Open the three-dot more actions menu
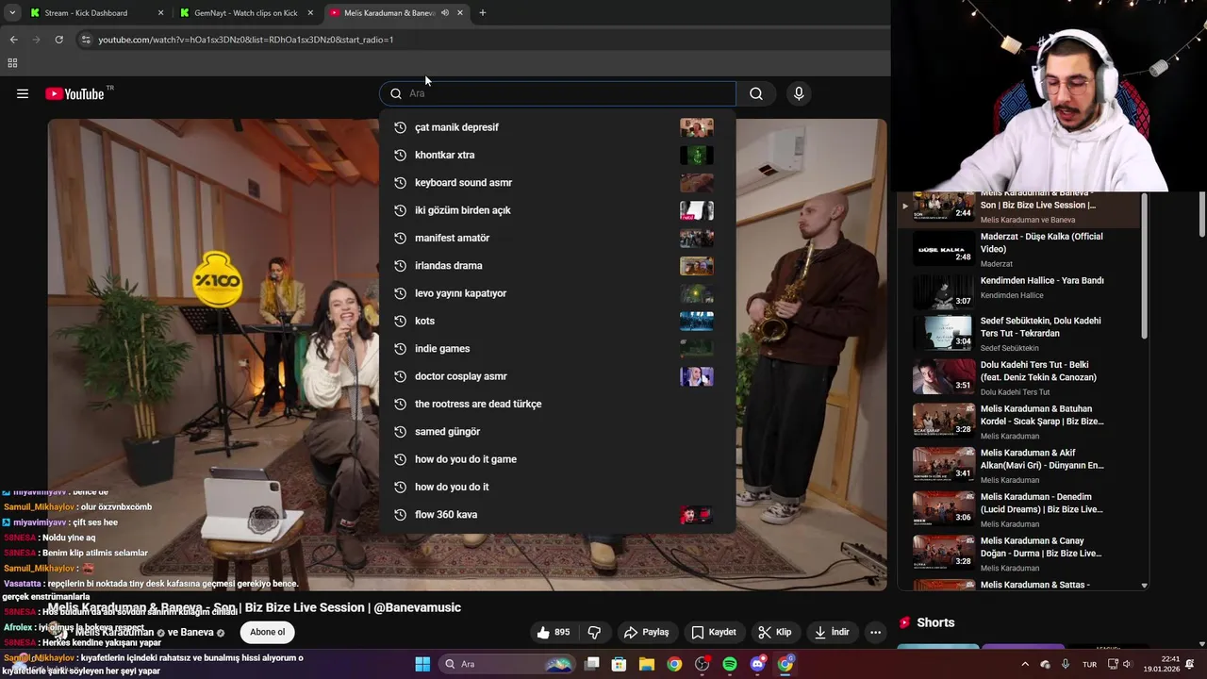 click(x=876, y=632)
